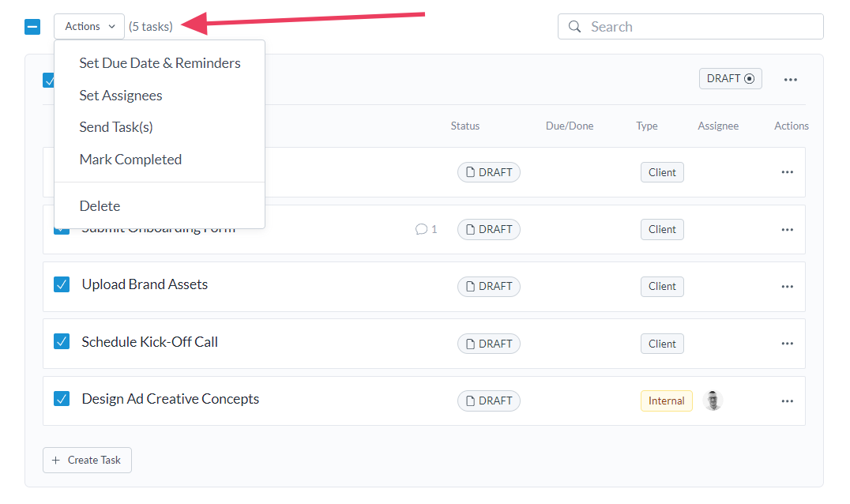The image size is (850, 504).
Task: Click the magnifier icon in the search box
Action: pos(574,27)
